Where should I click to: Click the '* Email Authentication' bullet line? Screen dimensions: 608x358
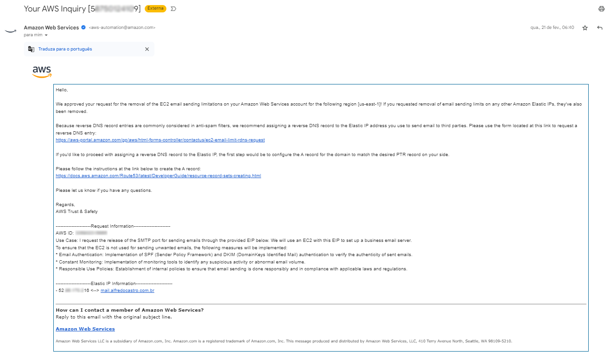(234, 255)
